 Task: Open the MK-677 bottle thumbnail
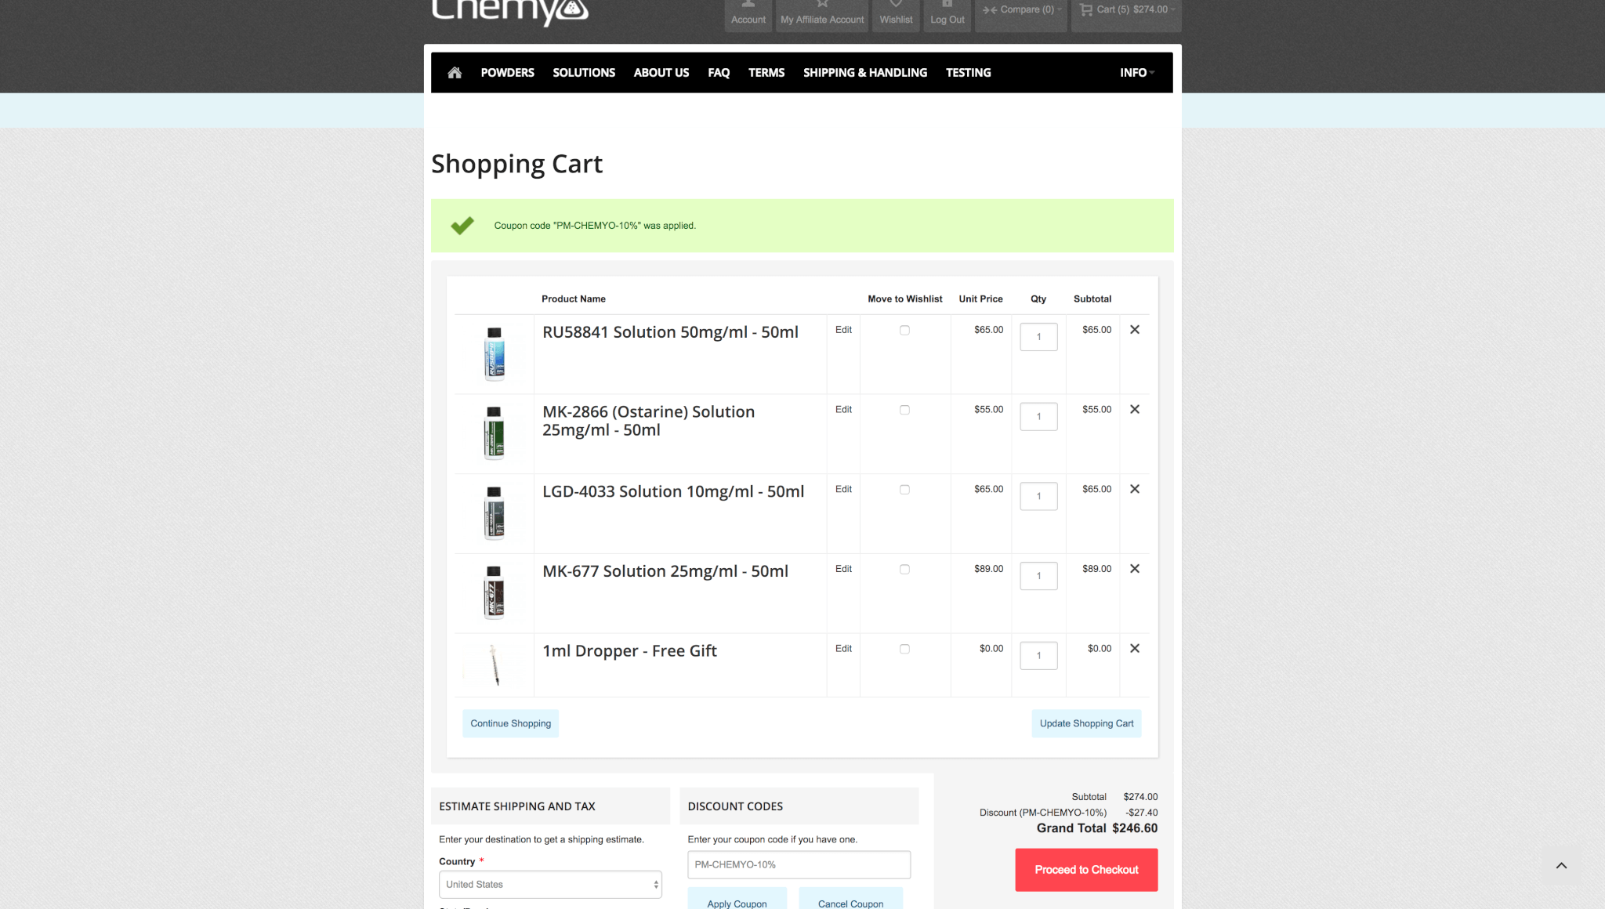pos(494,593)
